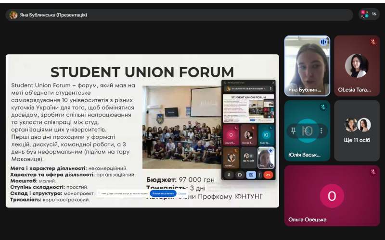Click Масштаб: малий line on slide
The image size is (385, 240).
33,181
